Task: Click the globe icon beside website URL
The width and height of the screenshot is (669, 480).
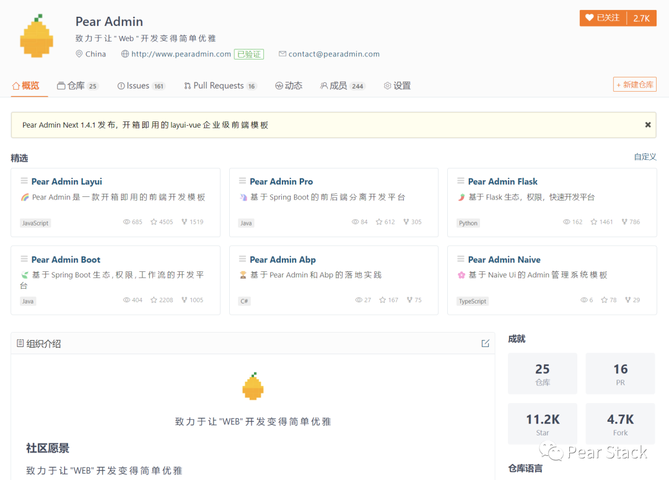Action: 125,54
